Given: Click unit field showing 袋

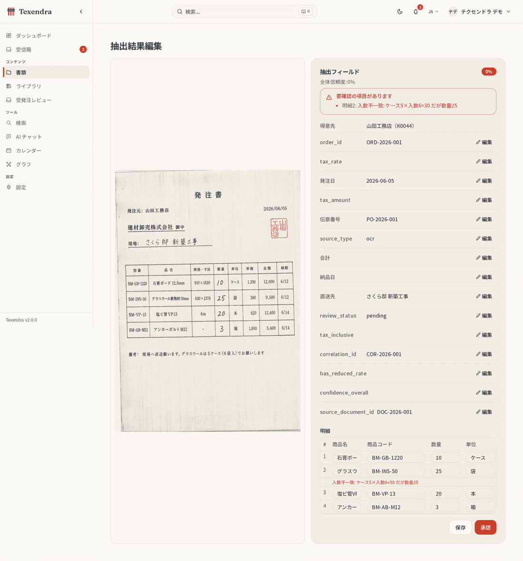Looking at the screenshot, I should [x=480, y=471].
